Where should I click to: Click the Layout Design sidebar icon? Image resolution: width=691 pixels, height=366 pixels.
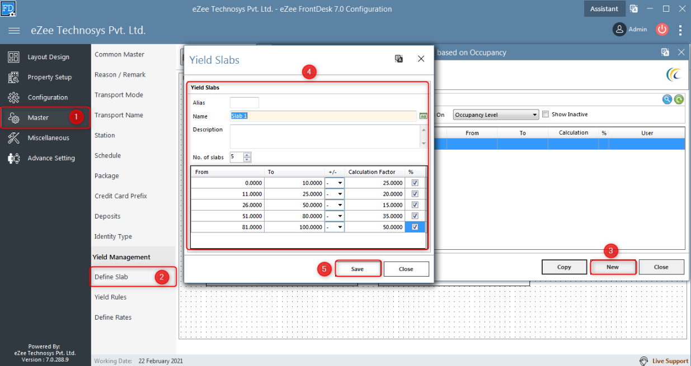coord(14,57)
